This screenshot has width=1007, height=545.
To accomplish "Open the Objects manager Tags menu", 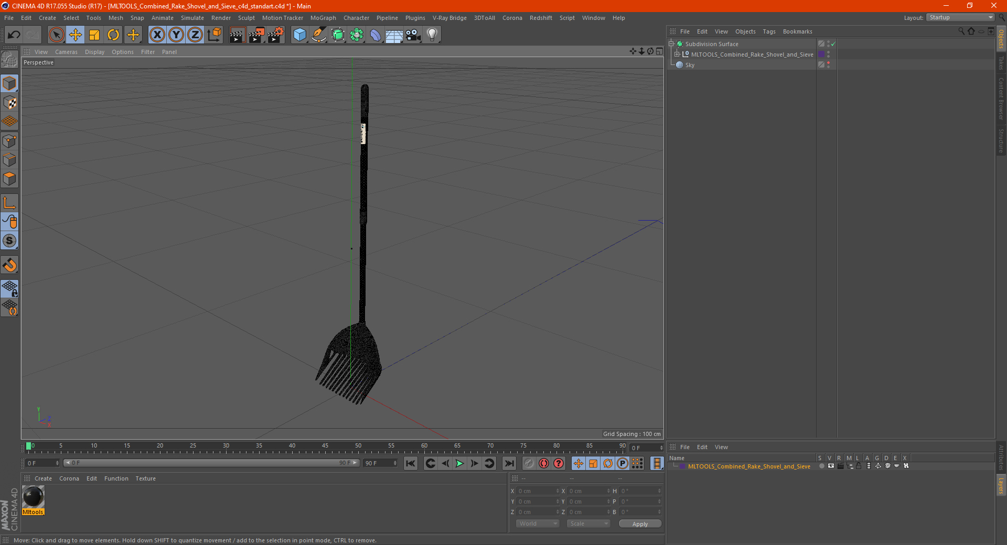I will 769,31.
